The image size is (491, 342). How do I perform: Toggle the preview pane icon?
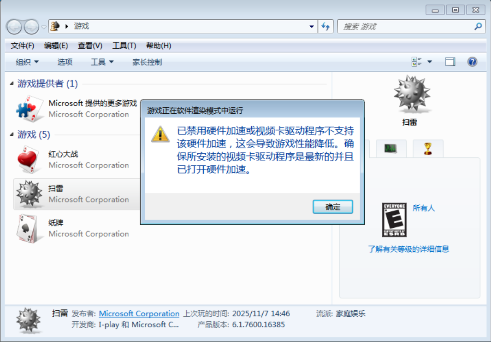[450, 62]
